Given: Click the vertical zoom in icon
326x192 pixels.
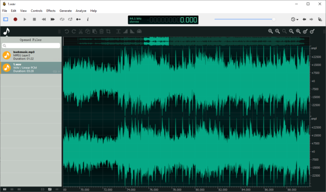Looking at the screenshot, I should (305, 31).
